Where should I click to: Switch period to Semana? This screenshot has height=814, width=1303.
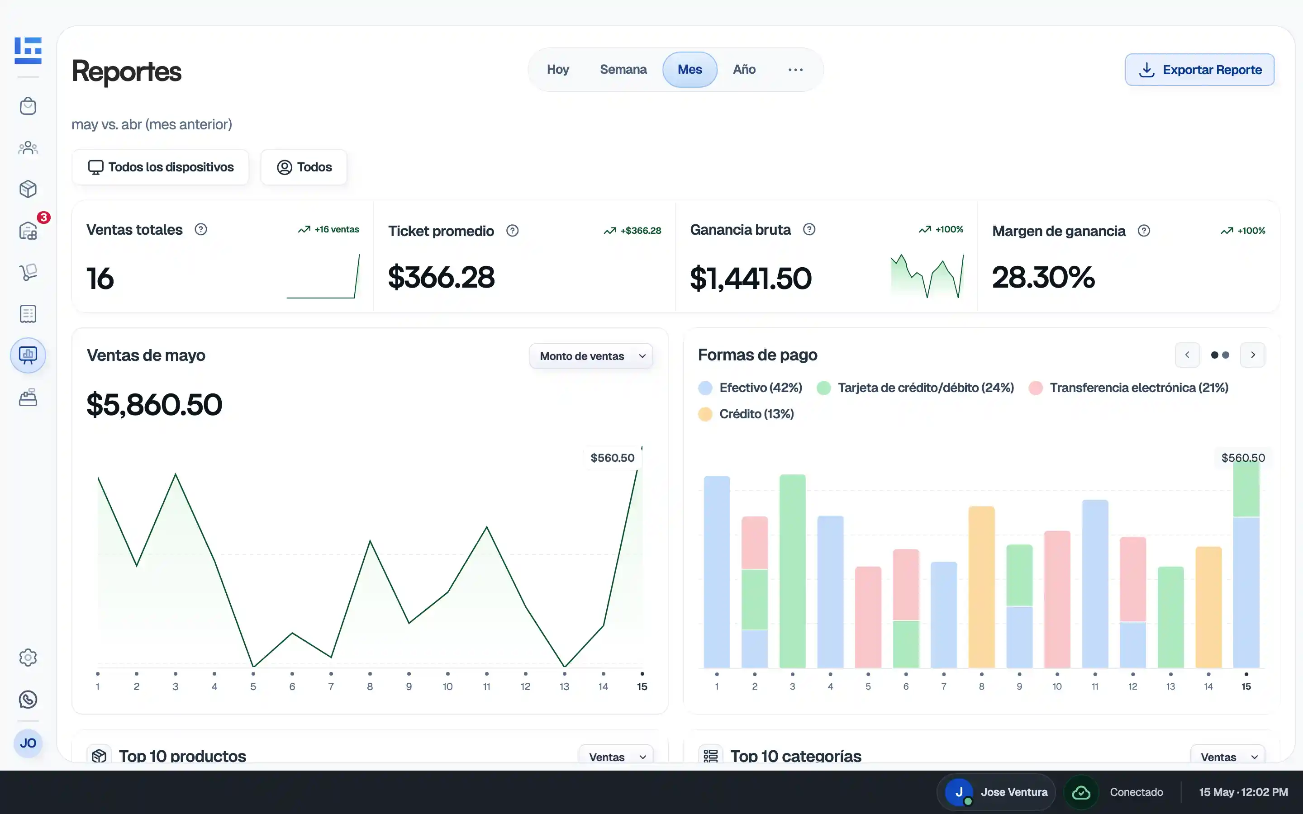[x=623, y=70]
